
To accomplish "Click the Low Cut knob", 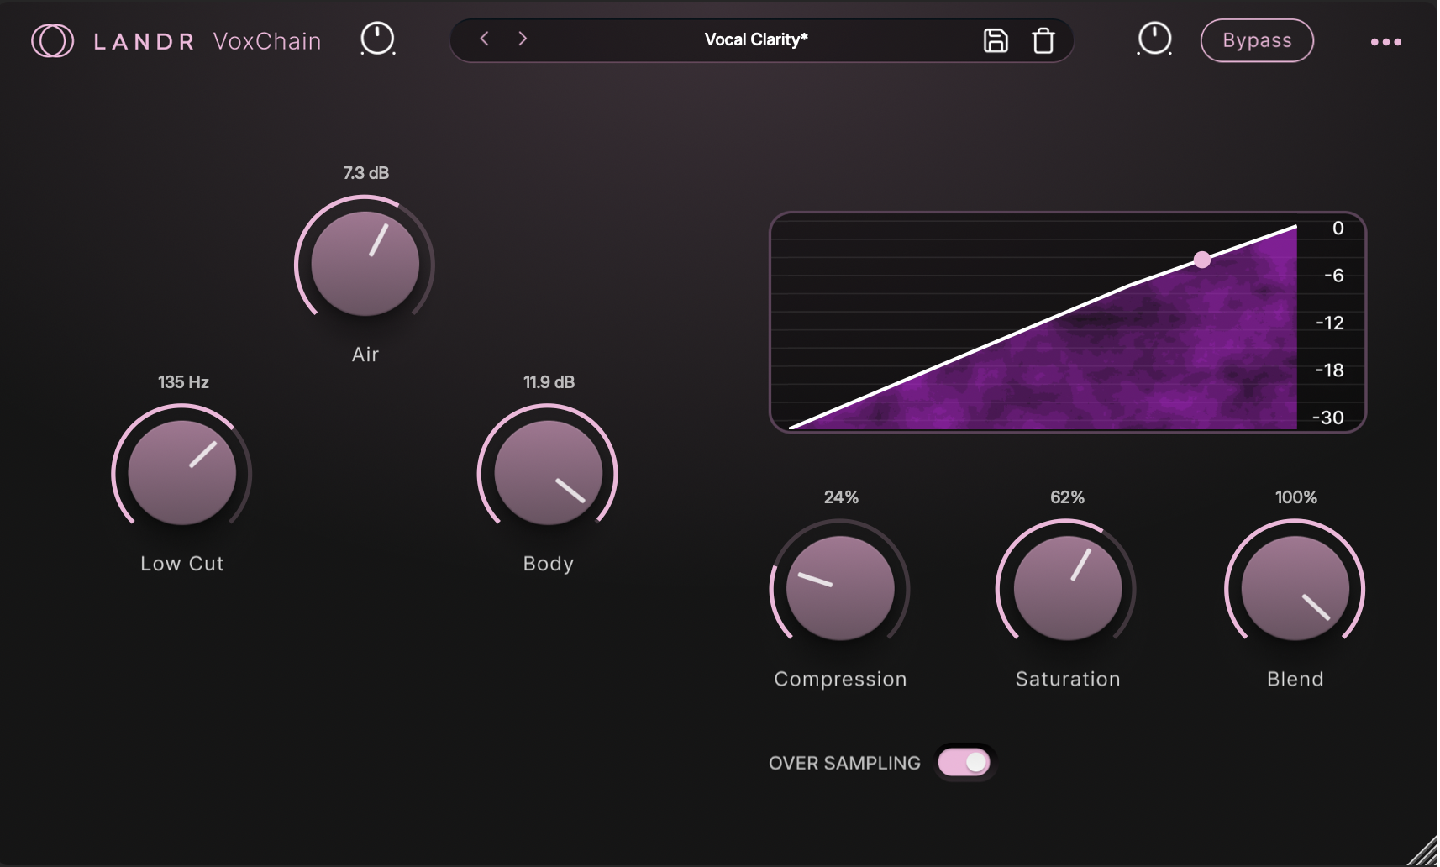I will click(181, 473).
